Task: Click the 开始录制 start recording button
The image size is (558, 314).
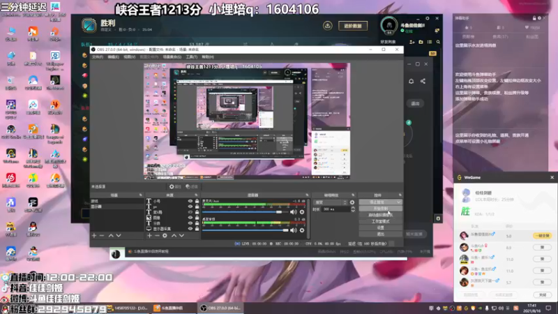Action: (380, 209)
